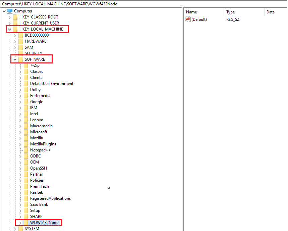This screenshot has width=288, height=231.
Task: Click the (Default) string value icon
Action: pos(188,19)
